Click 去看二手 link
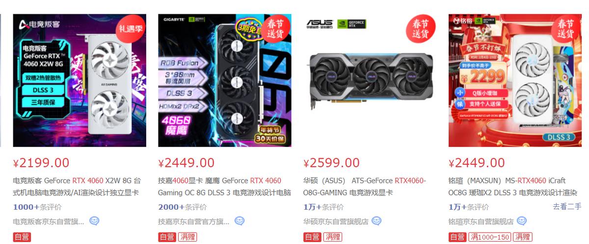Screen dimensions: 589x244 (x=567, y=206)
